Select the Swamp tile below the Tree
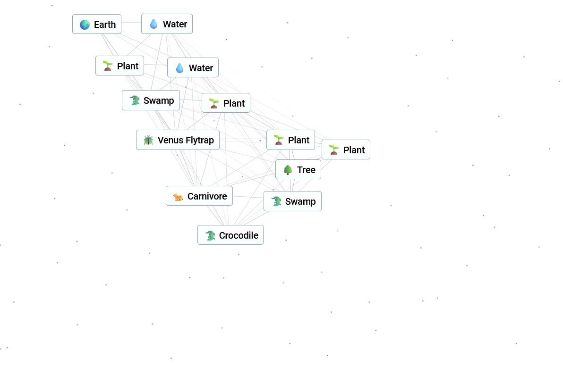This screenshot has width=563, height=366. [x=293, y=201]
